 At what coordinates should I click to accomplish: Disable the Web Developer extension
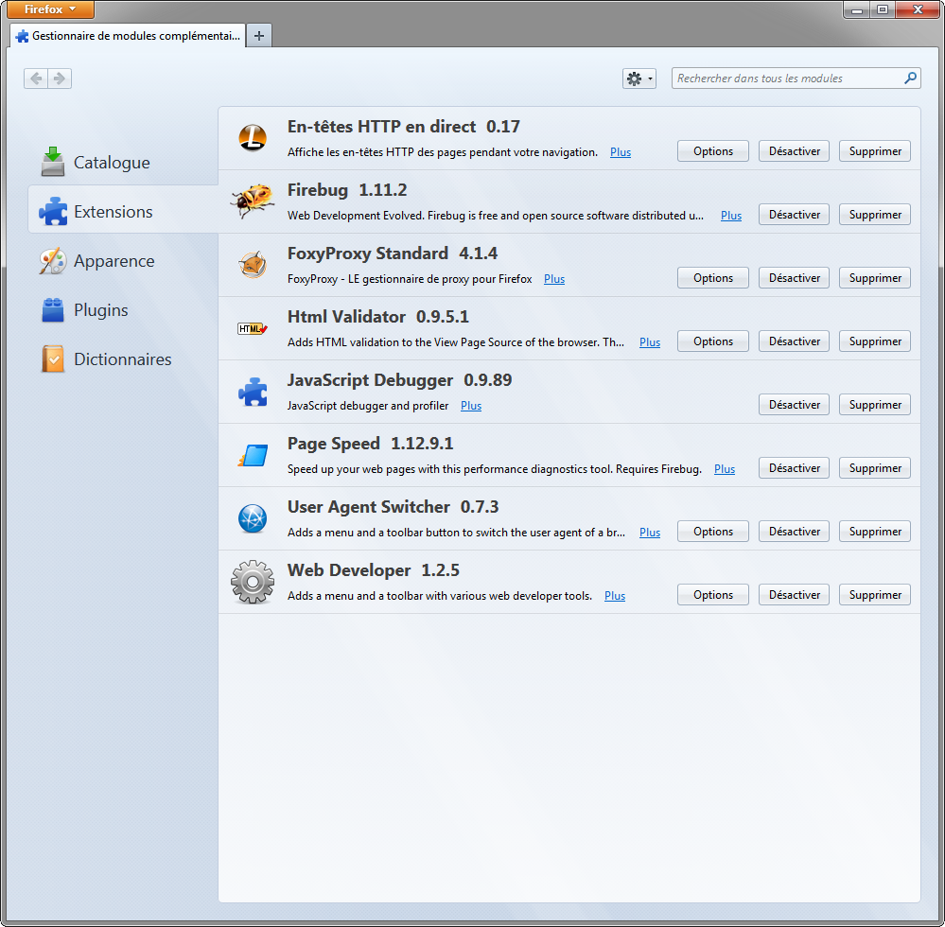794,594
